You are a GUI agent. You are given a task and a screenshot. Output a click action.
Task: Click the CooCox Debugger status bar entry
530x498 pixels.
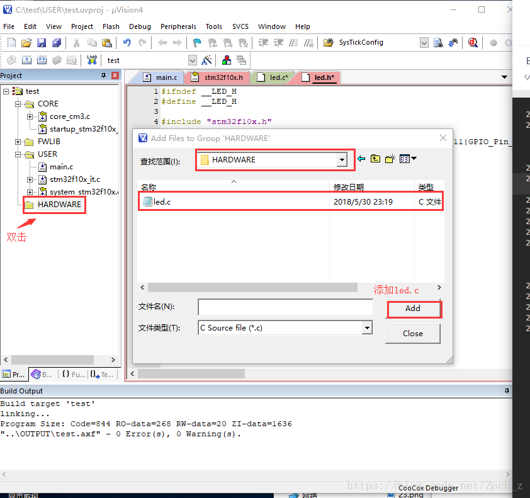click(428, 488)
